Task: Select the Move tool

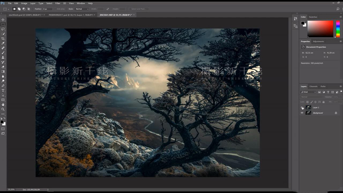Action: coord(3,20)
